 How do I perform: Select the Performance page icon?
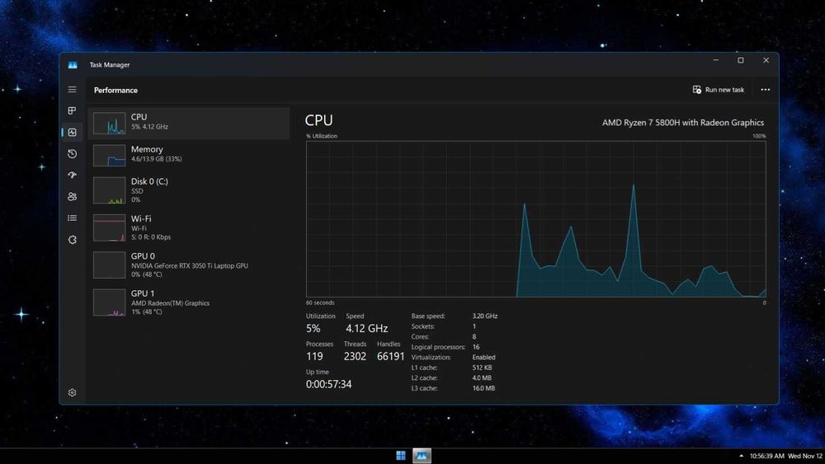72,133
